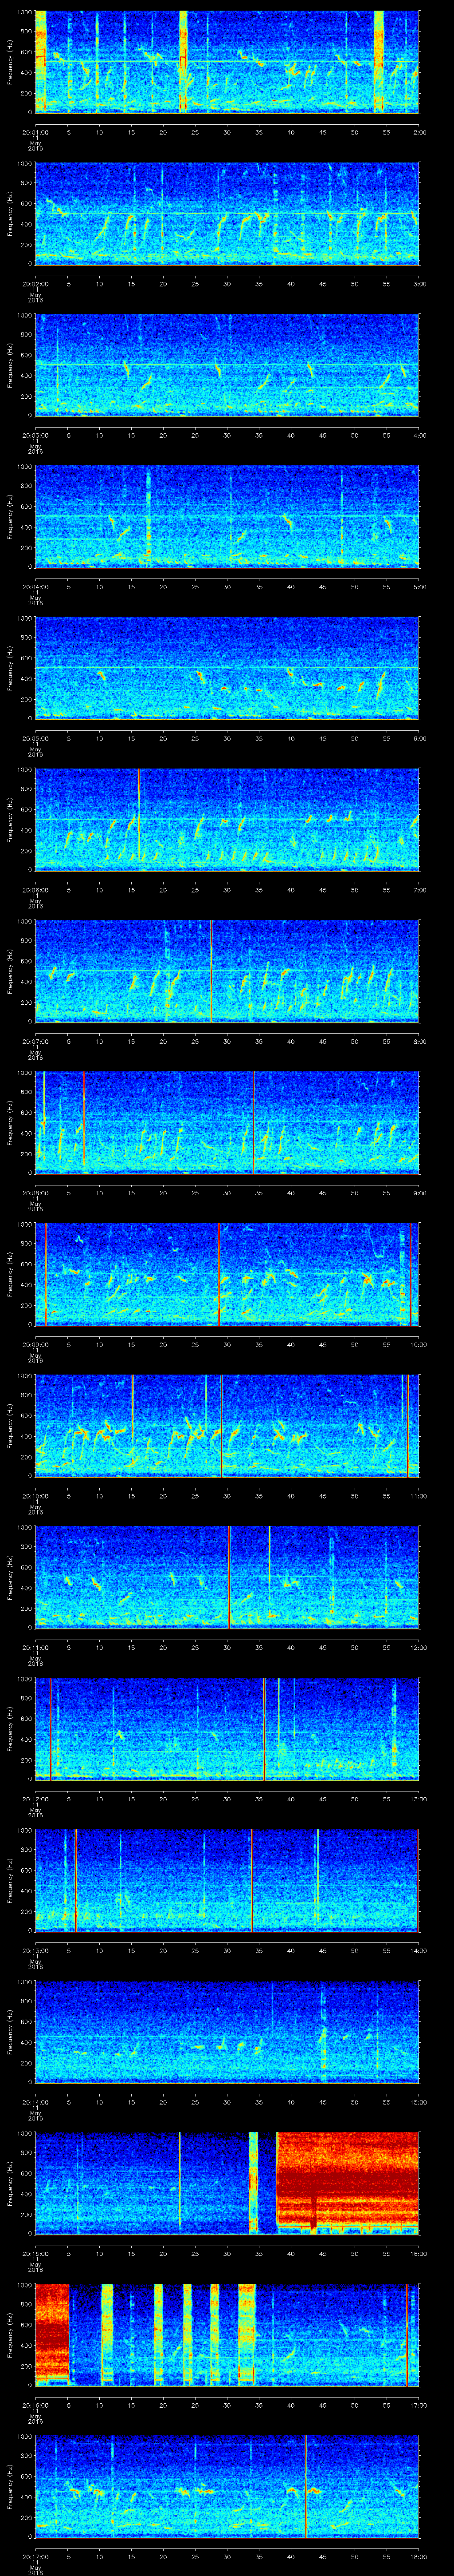Select the spectrogram panel starting at 20:11:00

click(227, 1576)
